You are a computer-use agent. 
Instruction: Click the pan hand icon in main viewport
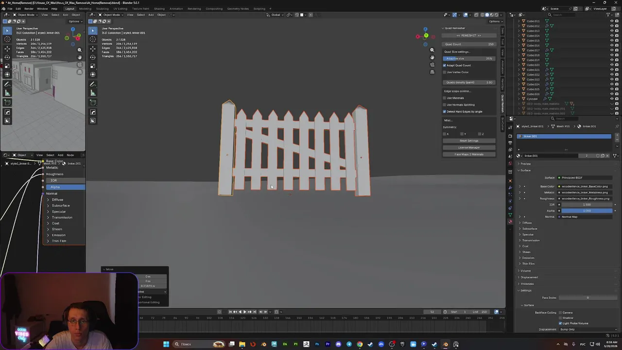(x=432, y=57)
